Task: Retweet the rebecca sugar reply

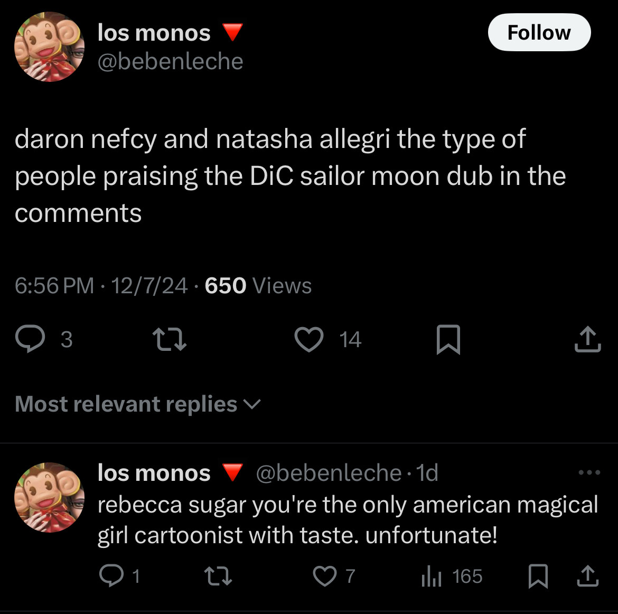Action: (218, 576)
